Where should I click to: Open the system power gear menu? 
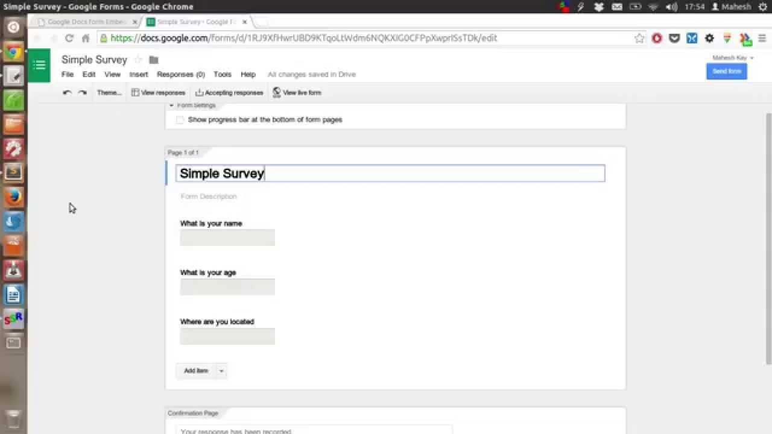pos(763,7)
